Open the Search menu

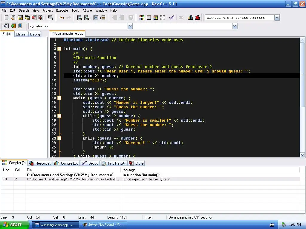click(24, 10)
